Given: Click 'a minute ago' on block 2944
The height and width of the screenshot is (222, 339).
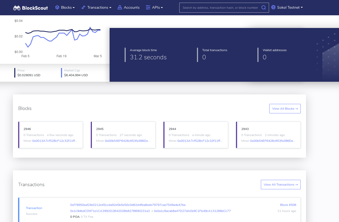Looking at the screenshot, I should (201, 135).
